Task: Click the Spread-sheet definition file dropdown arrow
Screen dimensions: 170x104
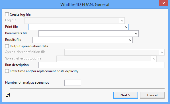Action: coord(162,52)
